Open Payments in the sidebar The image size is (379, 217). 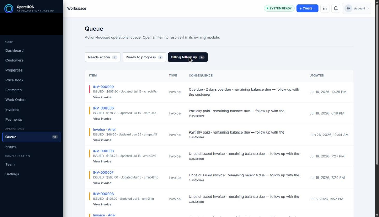[31, 119]
